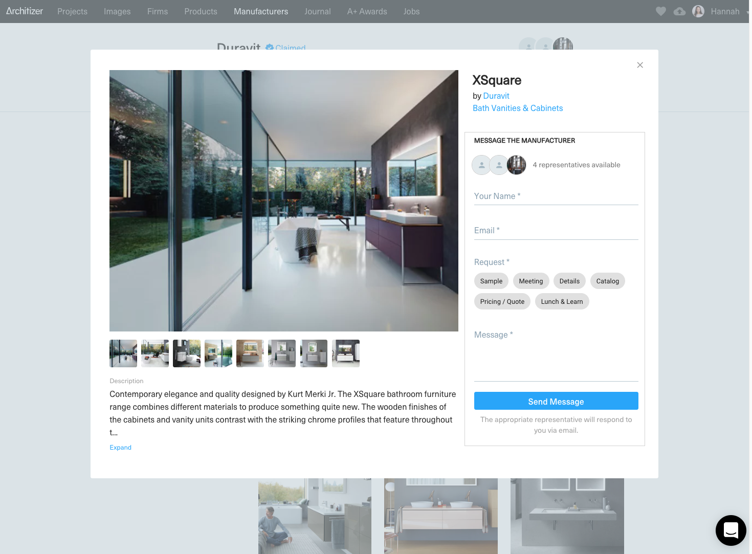The width and height of the screenshot is (752, 554).
Task: Click the Architizer logo
Action: pos(25,11)
